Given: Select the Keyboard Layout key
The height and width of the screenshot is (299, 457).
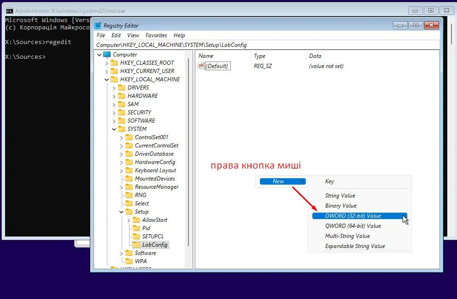Looking at the screenshot, I should 155,170.
